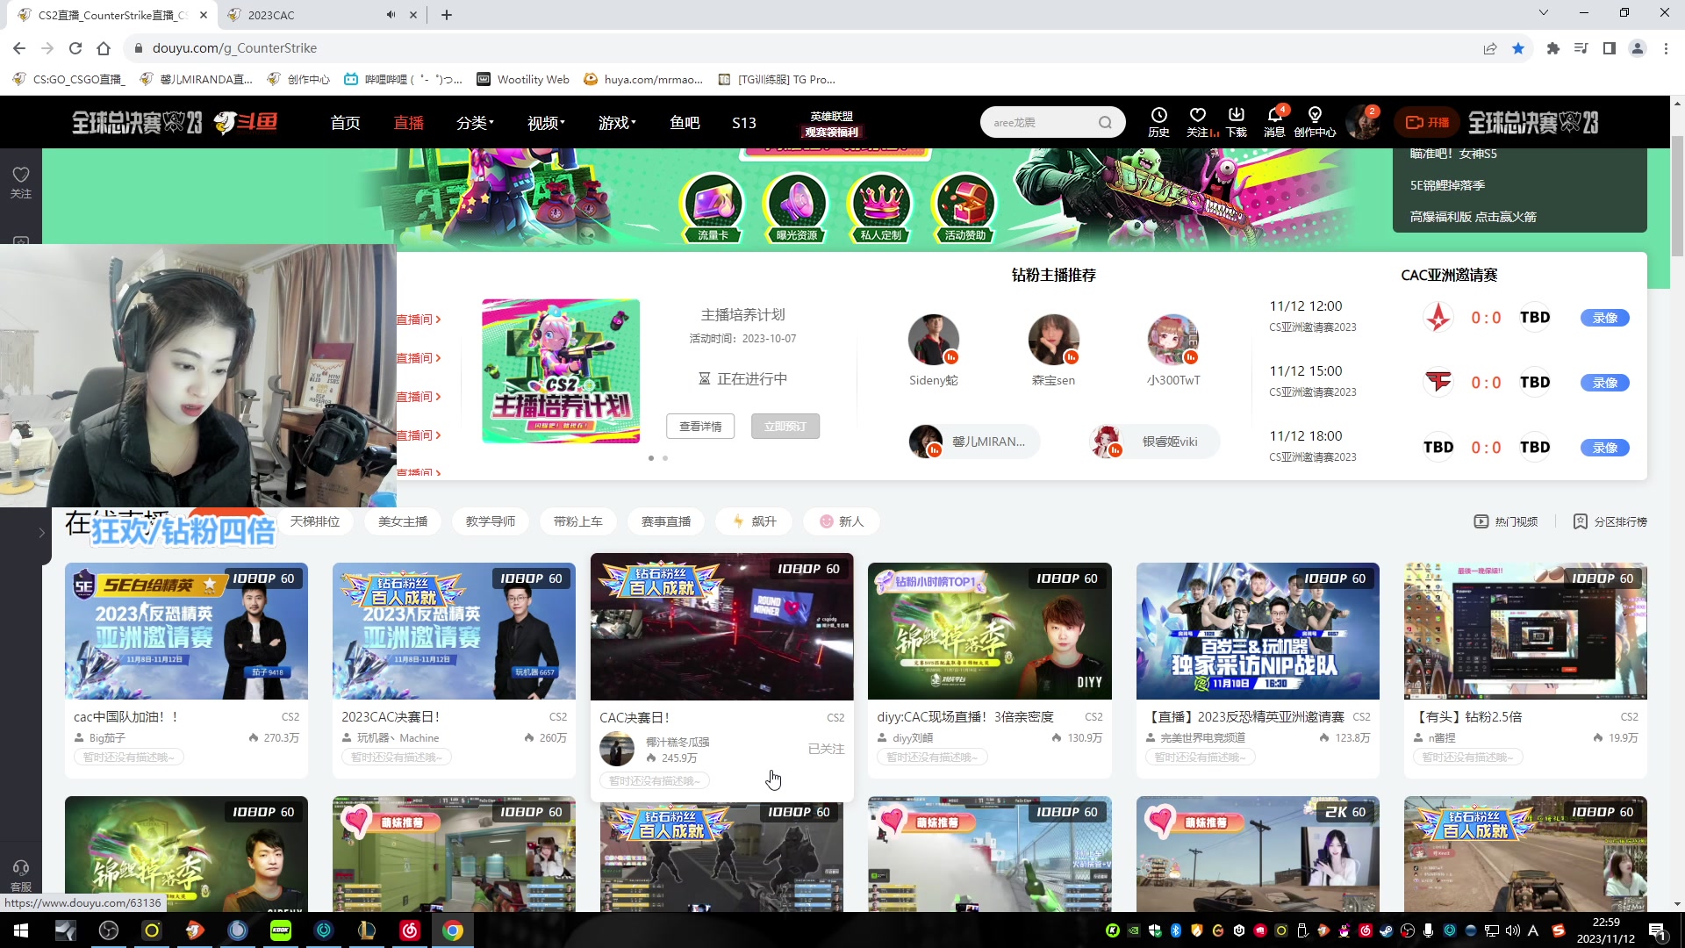The image size is (1685, 948).
Task: Open the left sidebar 关注 heart
Action: 21,182
